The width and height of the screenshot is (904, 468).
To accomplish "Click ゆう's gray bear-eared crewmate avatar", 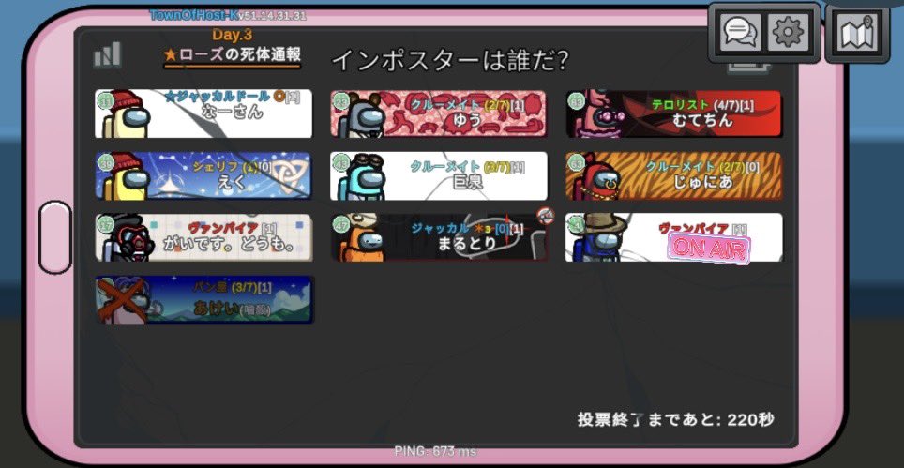I will 361,115.
